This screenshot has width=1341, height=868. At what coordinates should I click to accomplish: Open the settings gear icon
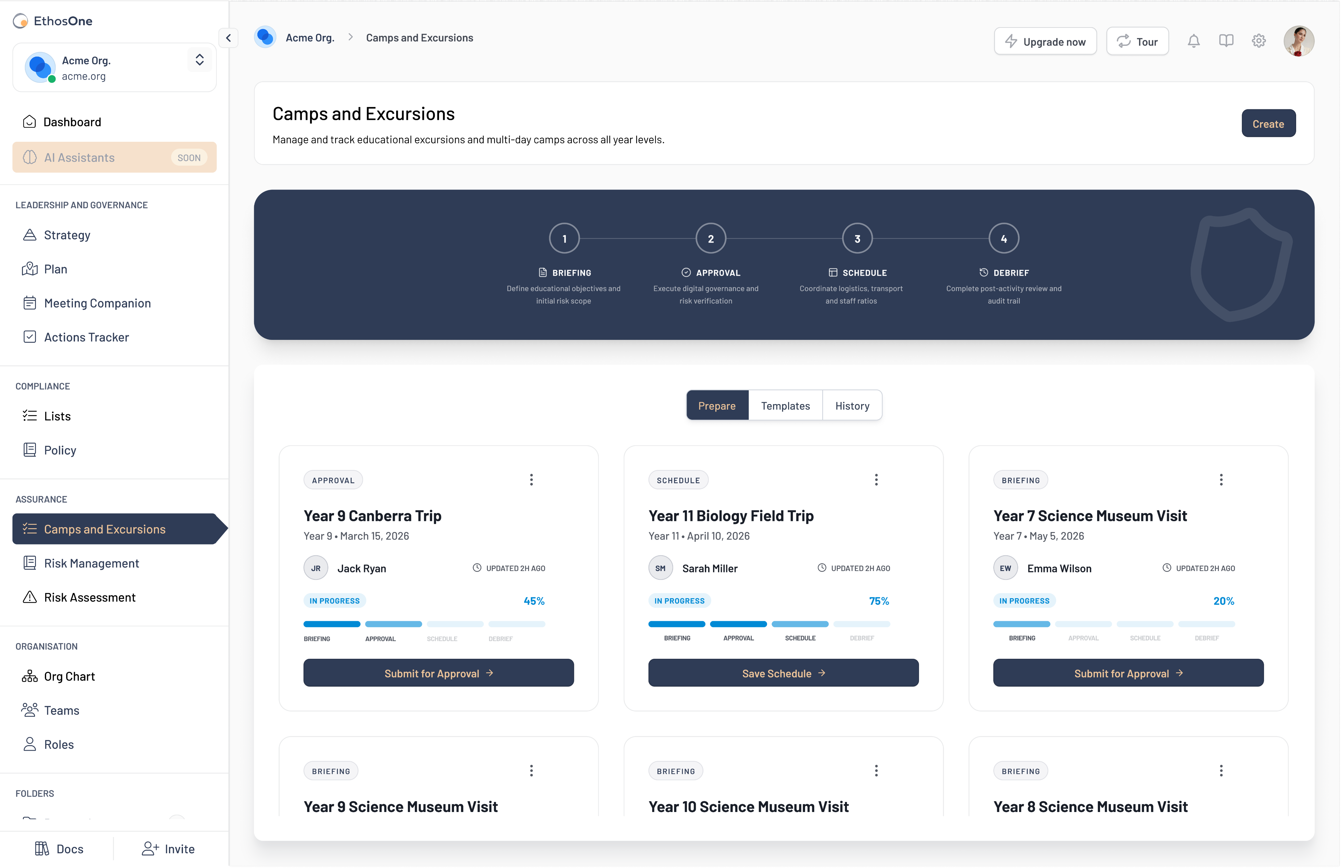click(x=1259, y=41)
